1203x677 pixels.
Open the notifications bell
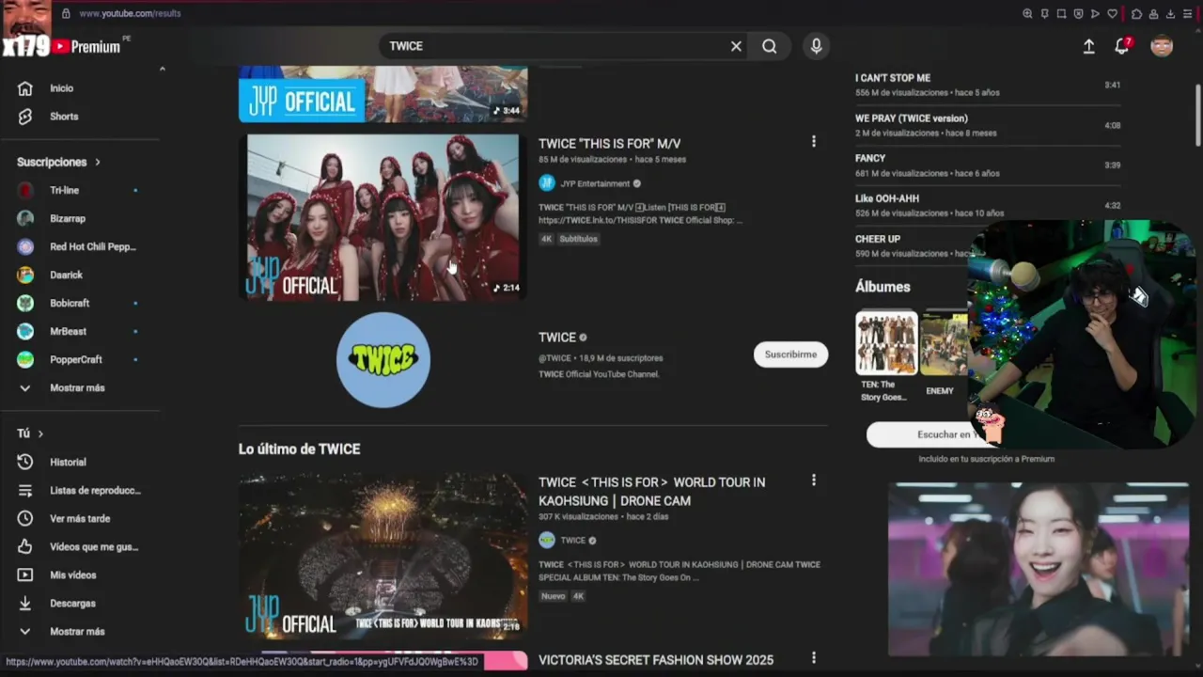point(1121,46)
